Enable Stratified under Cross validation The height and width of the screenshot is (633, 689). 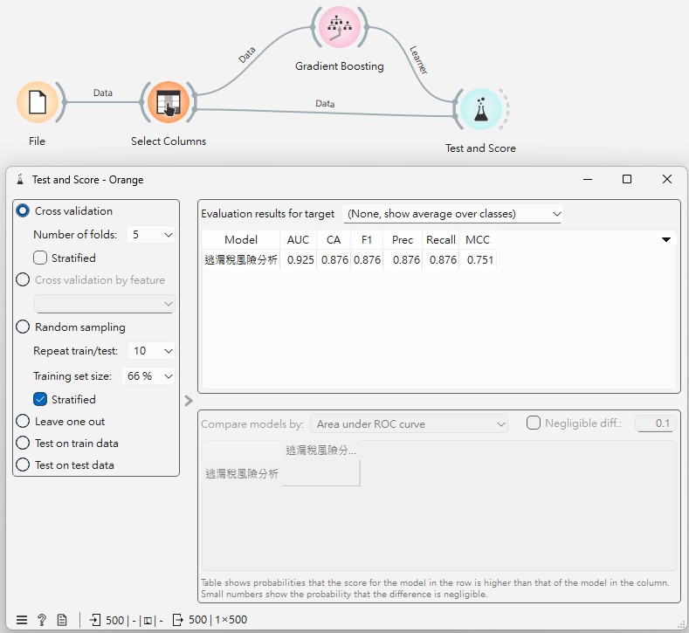(40, 258)
